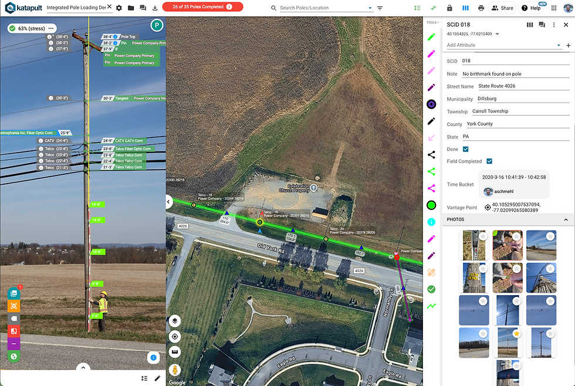Image resolution: width=575 pixels, height=386 pixels.
Task: Open the user profile avatar
Action: pyautogui.click(x=568, y=8)
